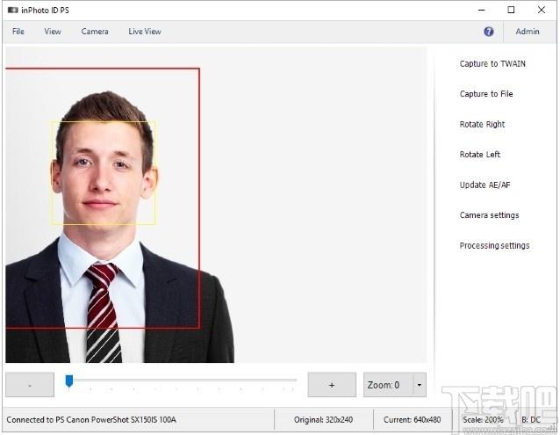Click the plus zoom in button
The image size is (560, 435).
(x=331, y=385)
